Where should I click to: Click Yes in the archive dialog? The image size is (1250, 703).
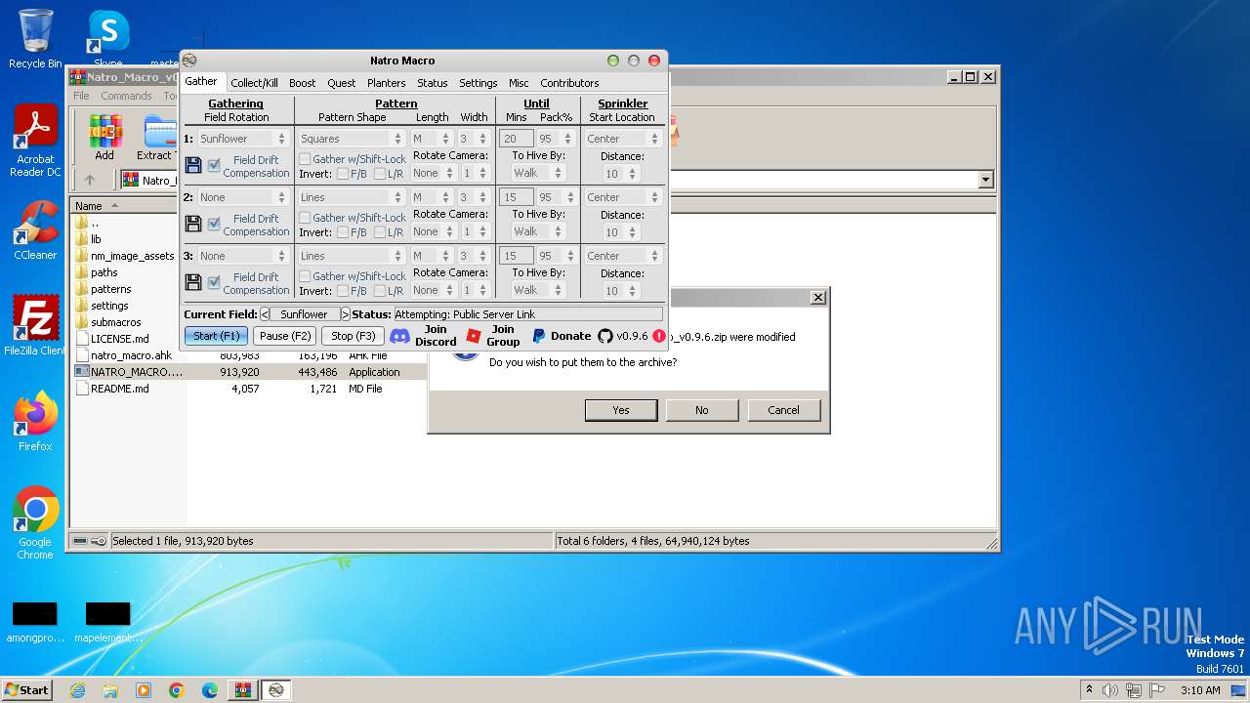[621, 410]
